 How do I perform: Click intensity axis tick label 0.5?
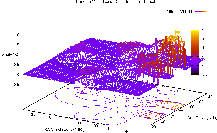coord(17,65)
